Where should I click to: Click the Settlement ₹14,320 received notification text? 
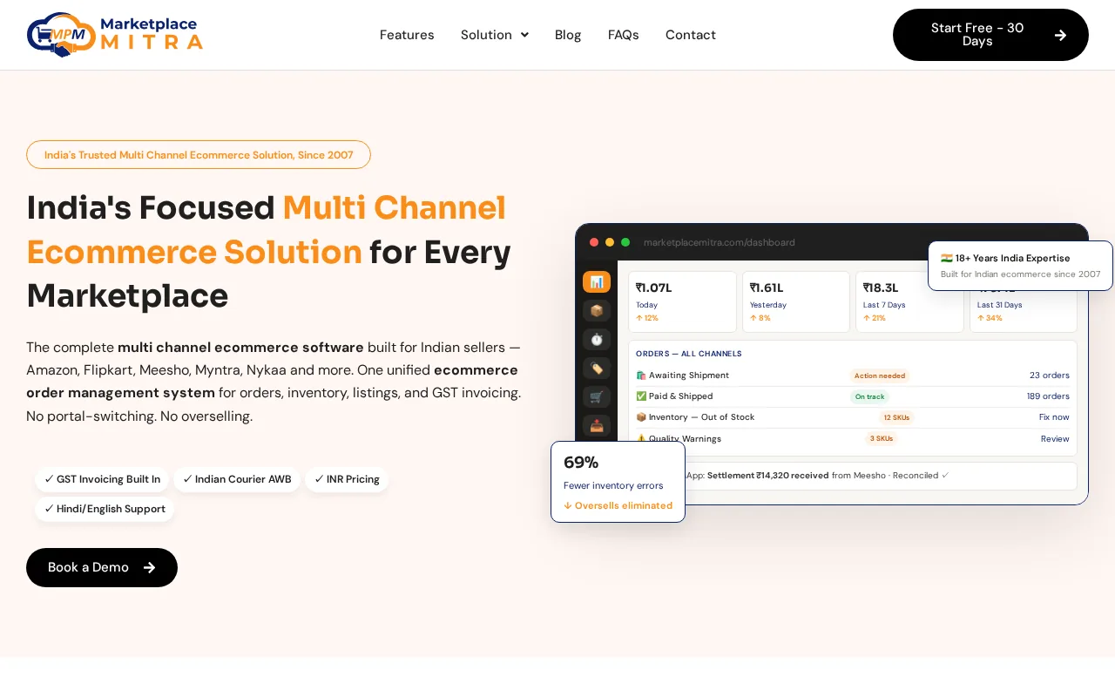tap(767, 476)
